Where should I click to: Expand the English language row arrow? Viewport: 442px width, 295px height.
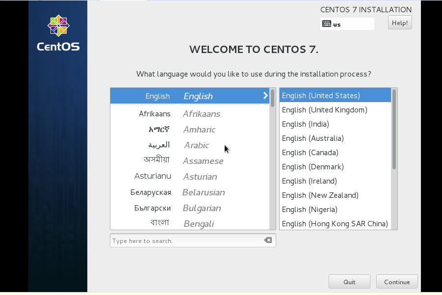(x=265, y=96)
